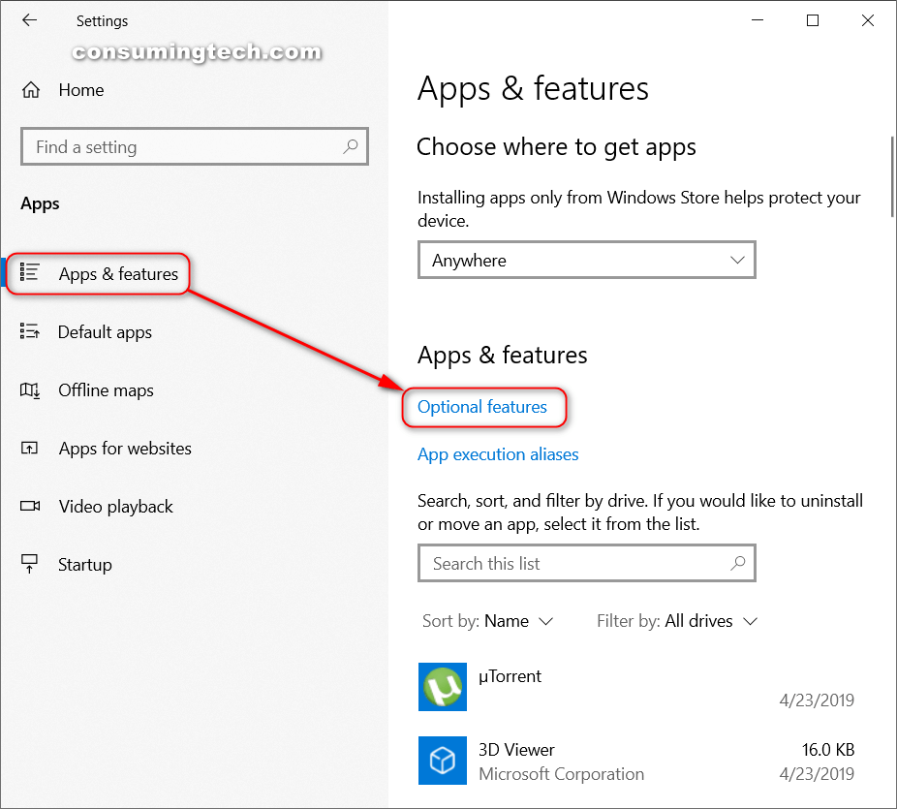This screenshot has width=897, height=809.
Task: Focus the Search this list field
Action: [x=587, y=563]
